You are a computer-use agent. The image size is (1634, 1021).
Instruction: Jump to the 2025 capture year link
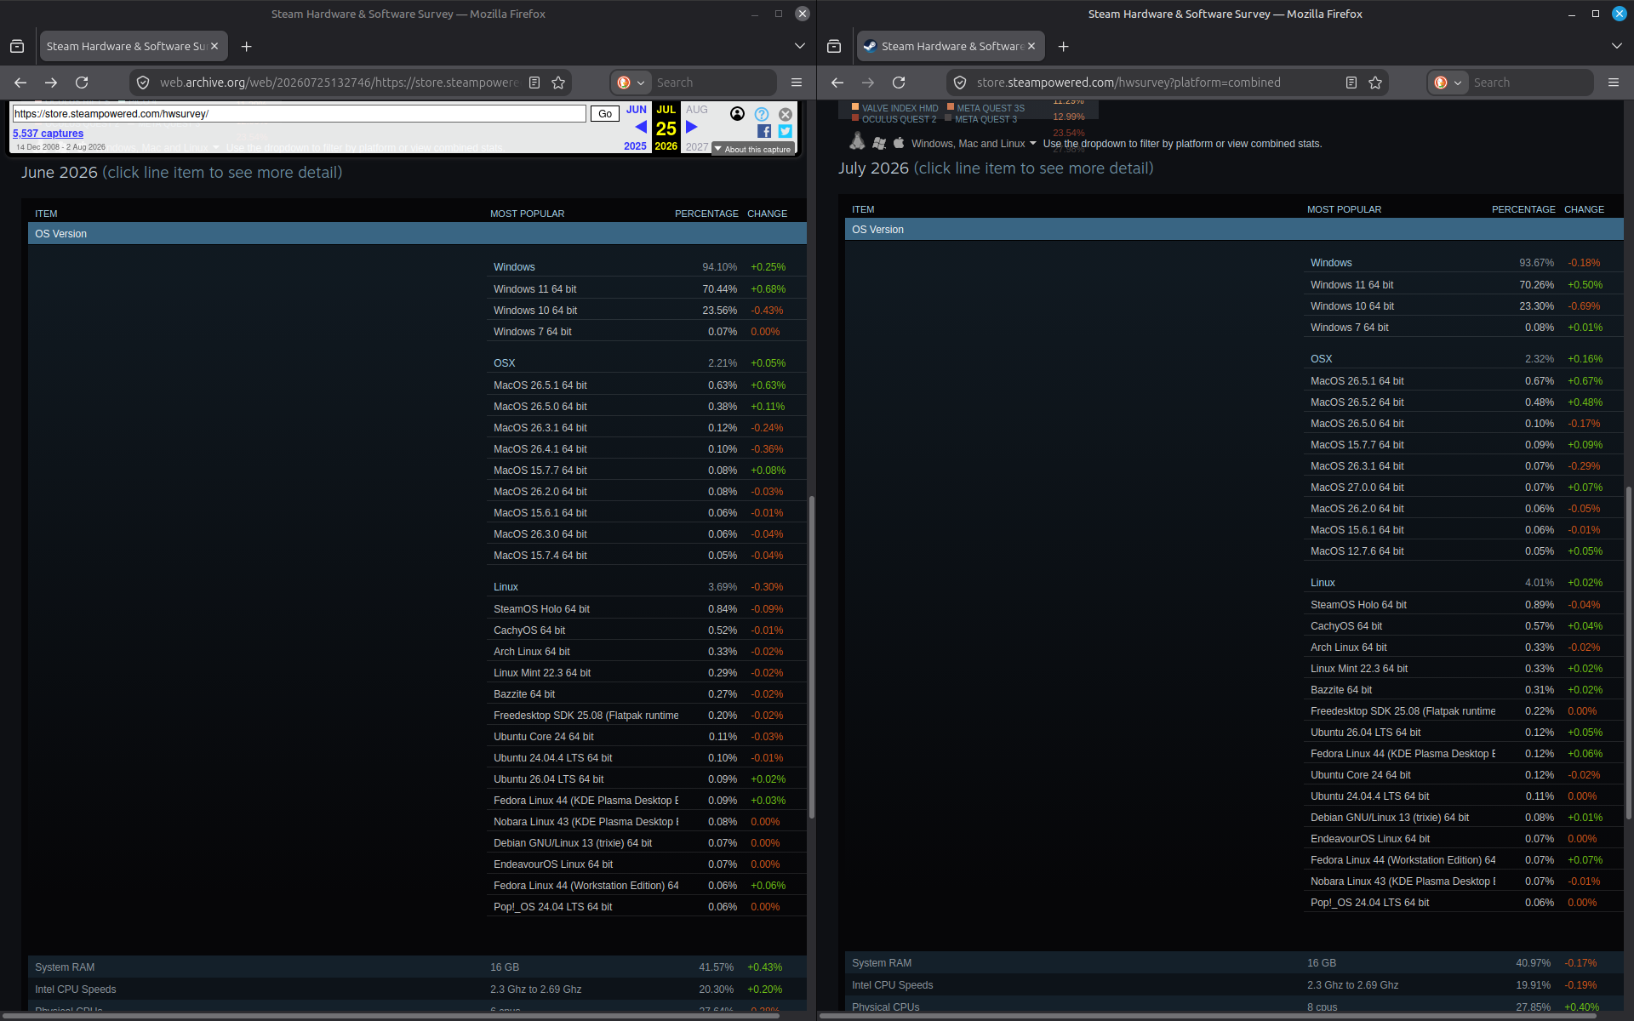tap(635, 146)
